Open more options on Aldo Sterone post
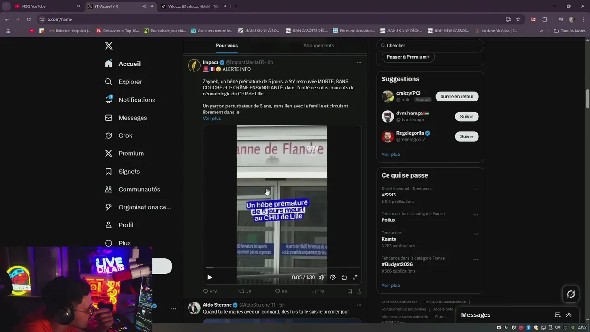The image size is (590, 332). pos(359,305)
